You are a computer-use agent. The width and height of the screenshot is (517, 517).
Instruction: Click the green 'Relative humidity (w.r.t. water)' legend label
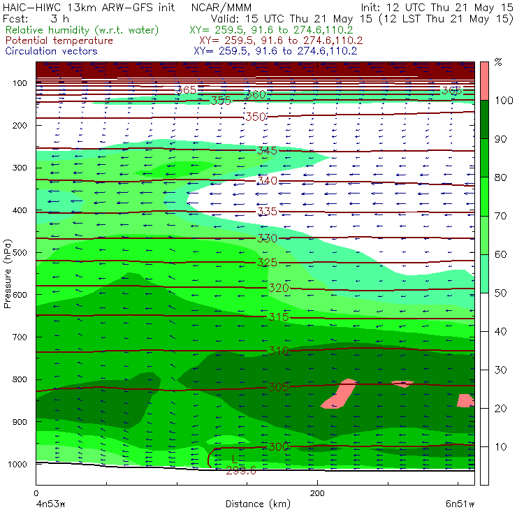(82, 30)
